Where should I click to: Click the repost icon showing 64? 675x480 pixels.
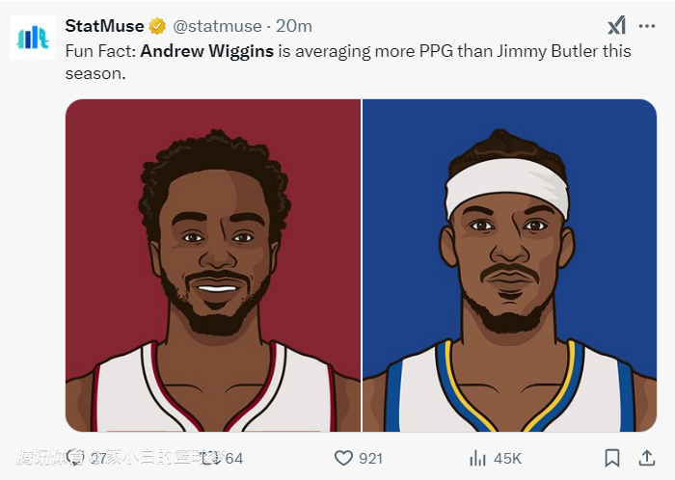(x=208, y=458)
